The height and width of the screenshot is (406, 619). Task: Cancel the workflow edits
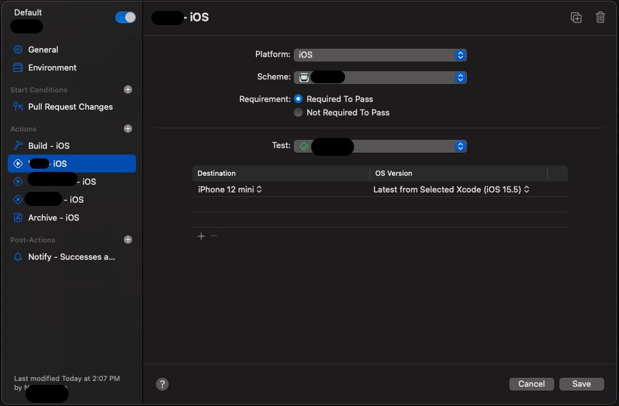point(531,384)
